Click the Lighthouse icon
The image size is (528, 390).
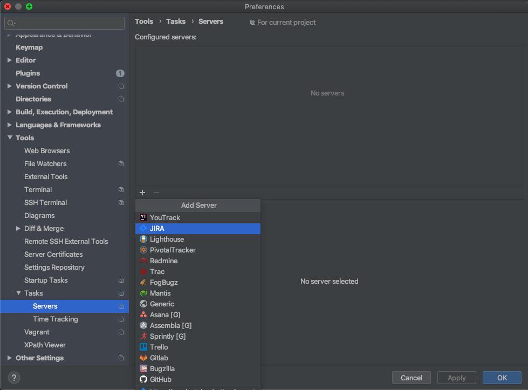point(143,239)
